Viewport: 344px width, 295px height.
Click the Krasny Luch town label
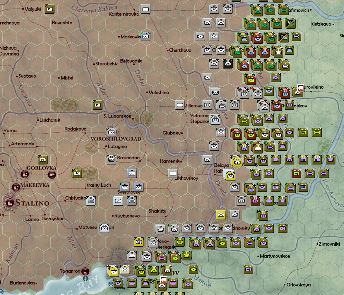coord(98,185)
